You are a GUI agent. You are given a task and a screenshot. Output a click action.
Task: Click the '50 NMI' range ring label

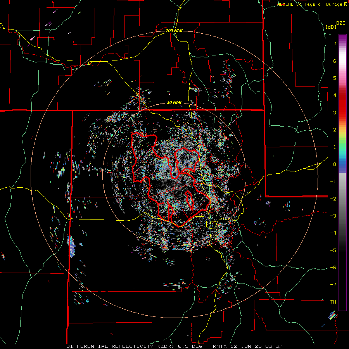[x=174, y=103]
